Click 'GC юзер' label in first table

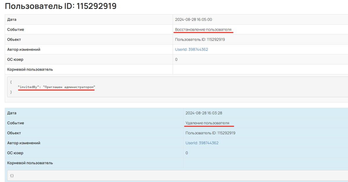click(x=15, y=59)
